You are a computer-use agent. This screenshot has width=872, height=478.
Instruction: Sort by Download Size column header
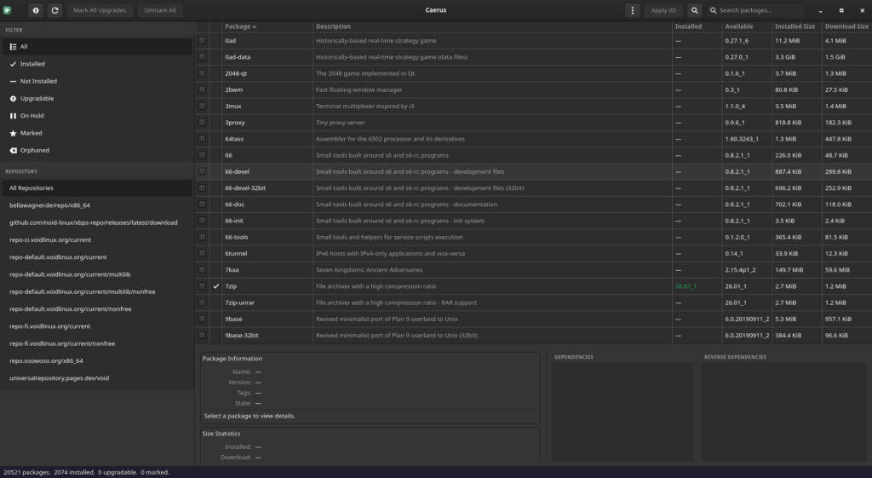(x=846, y=26)
